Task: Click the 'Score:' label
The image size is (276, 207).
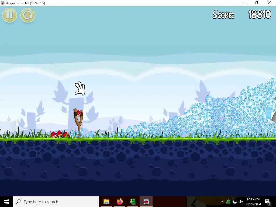Action: [x=223, y=15]
